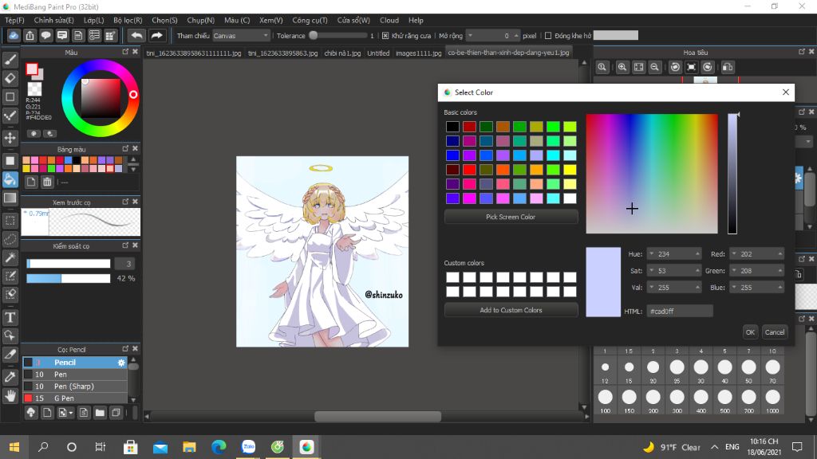The height and width of the screenshot is (459, 817).
Task: Enable the Đóng khe hở checkbox
Action: 547,35
